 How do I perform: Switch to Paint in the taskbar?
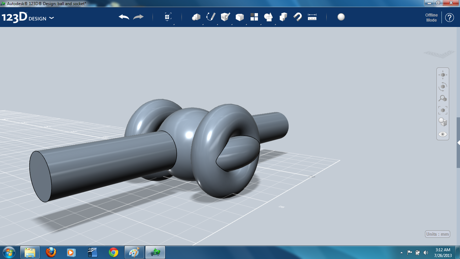(134, 252)
